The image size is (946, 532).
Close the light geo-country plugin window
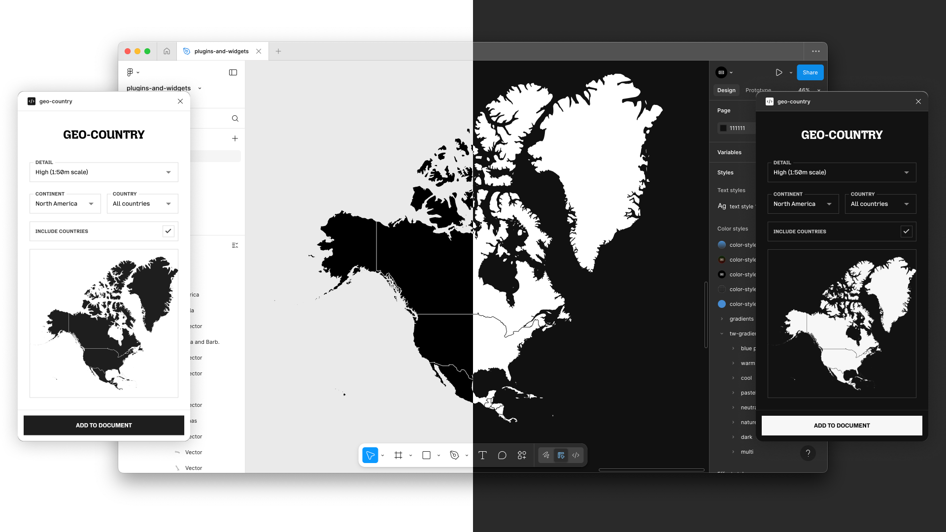pyautogui.click(x=180, y=101)
